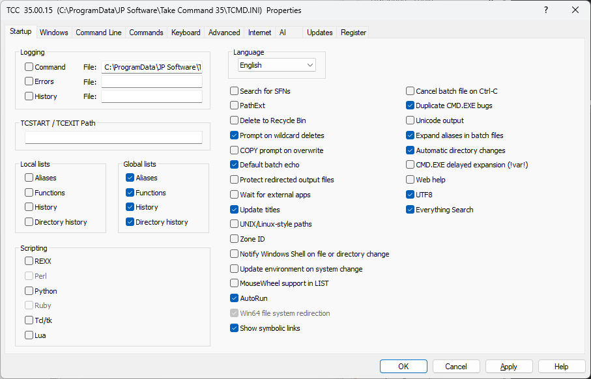Check Local lists Directory history
591x379 pixels.
click(x=29, y=222)
